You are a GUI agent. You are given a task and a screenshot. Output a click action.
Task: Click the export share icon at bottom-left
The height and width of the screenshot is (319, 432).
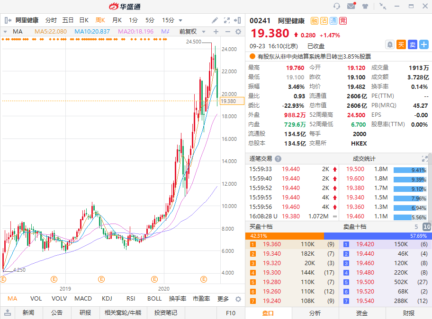(8, 312)
